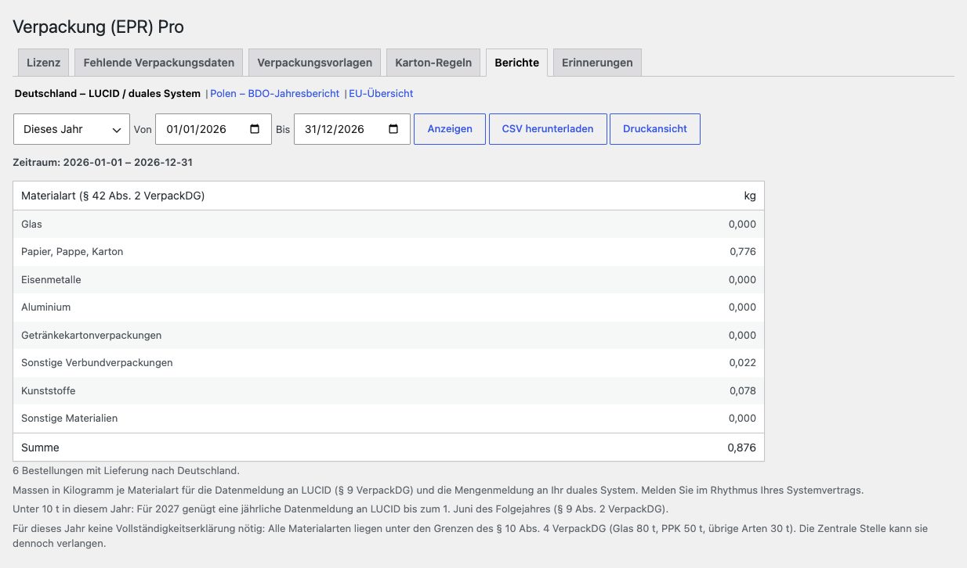
Task: Click the Zeitraum: 2026-01-01 – 2026-12-31 text
Action: [x=103, y=163]
